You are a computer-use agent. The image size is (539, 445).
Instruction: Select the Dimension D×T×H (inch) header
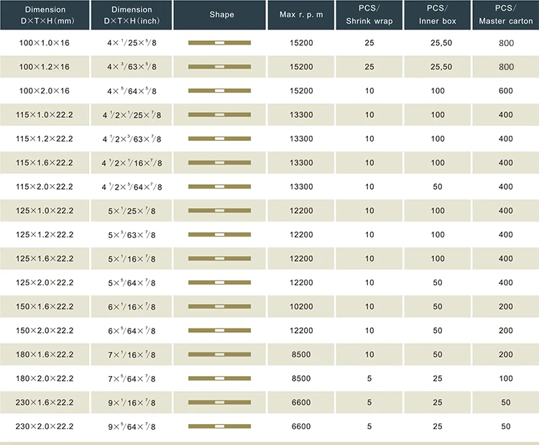(x=132, y=15)
